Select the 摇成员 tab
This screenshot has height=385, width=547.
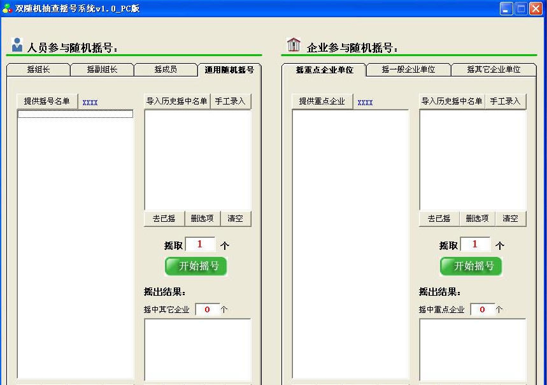pos(165,70)
